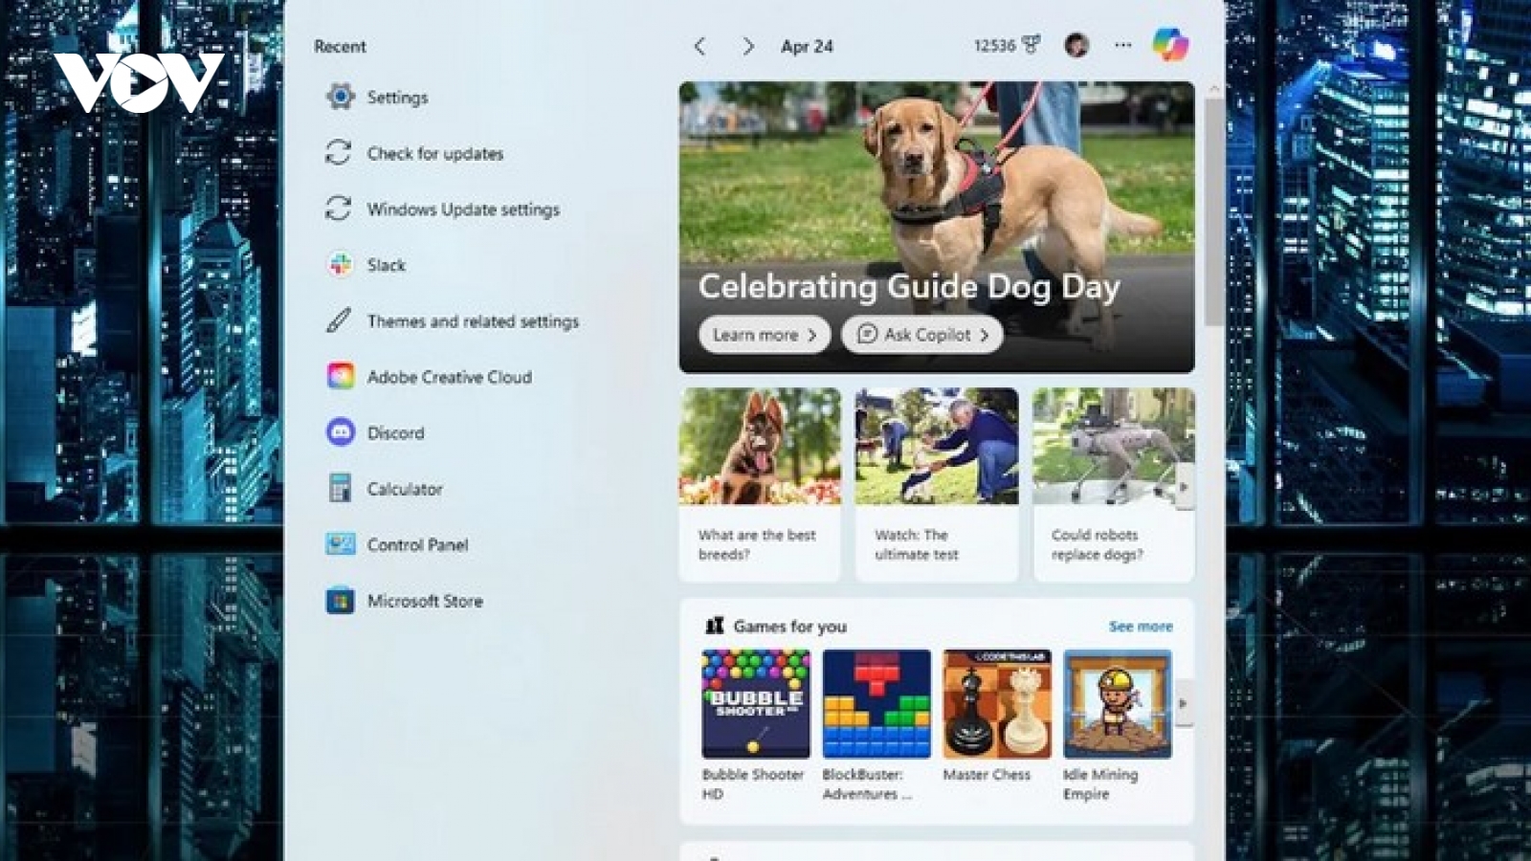The image size is (1531, 861).
Task: Open See more games link
Action: (1141, 627)
